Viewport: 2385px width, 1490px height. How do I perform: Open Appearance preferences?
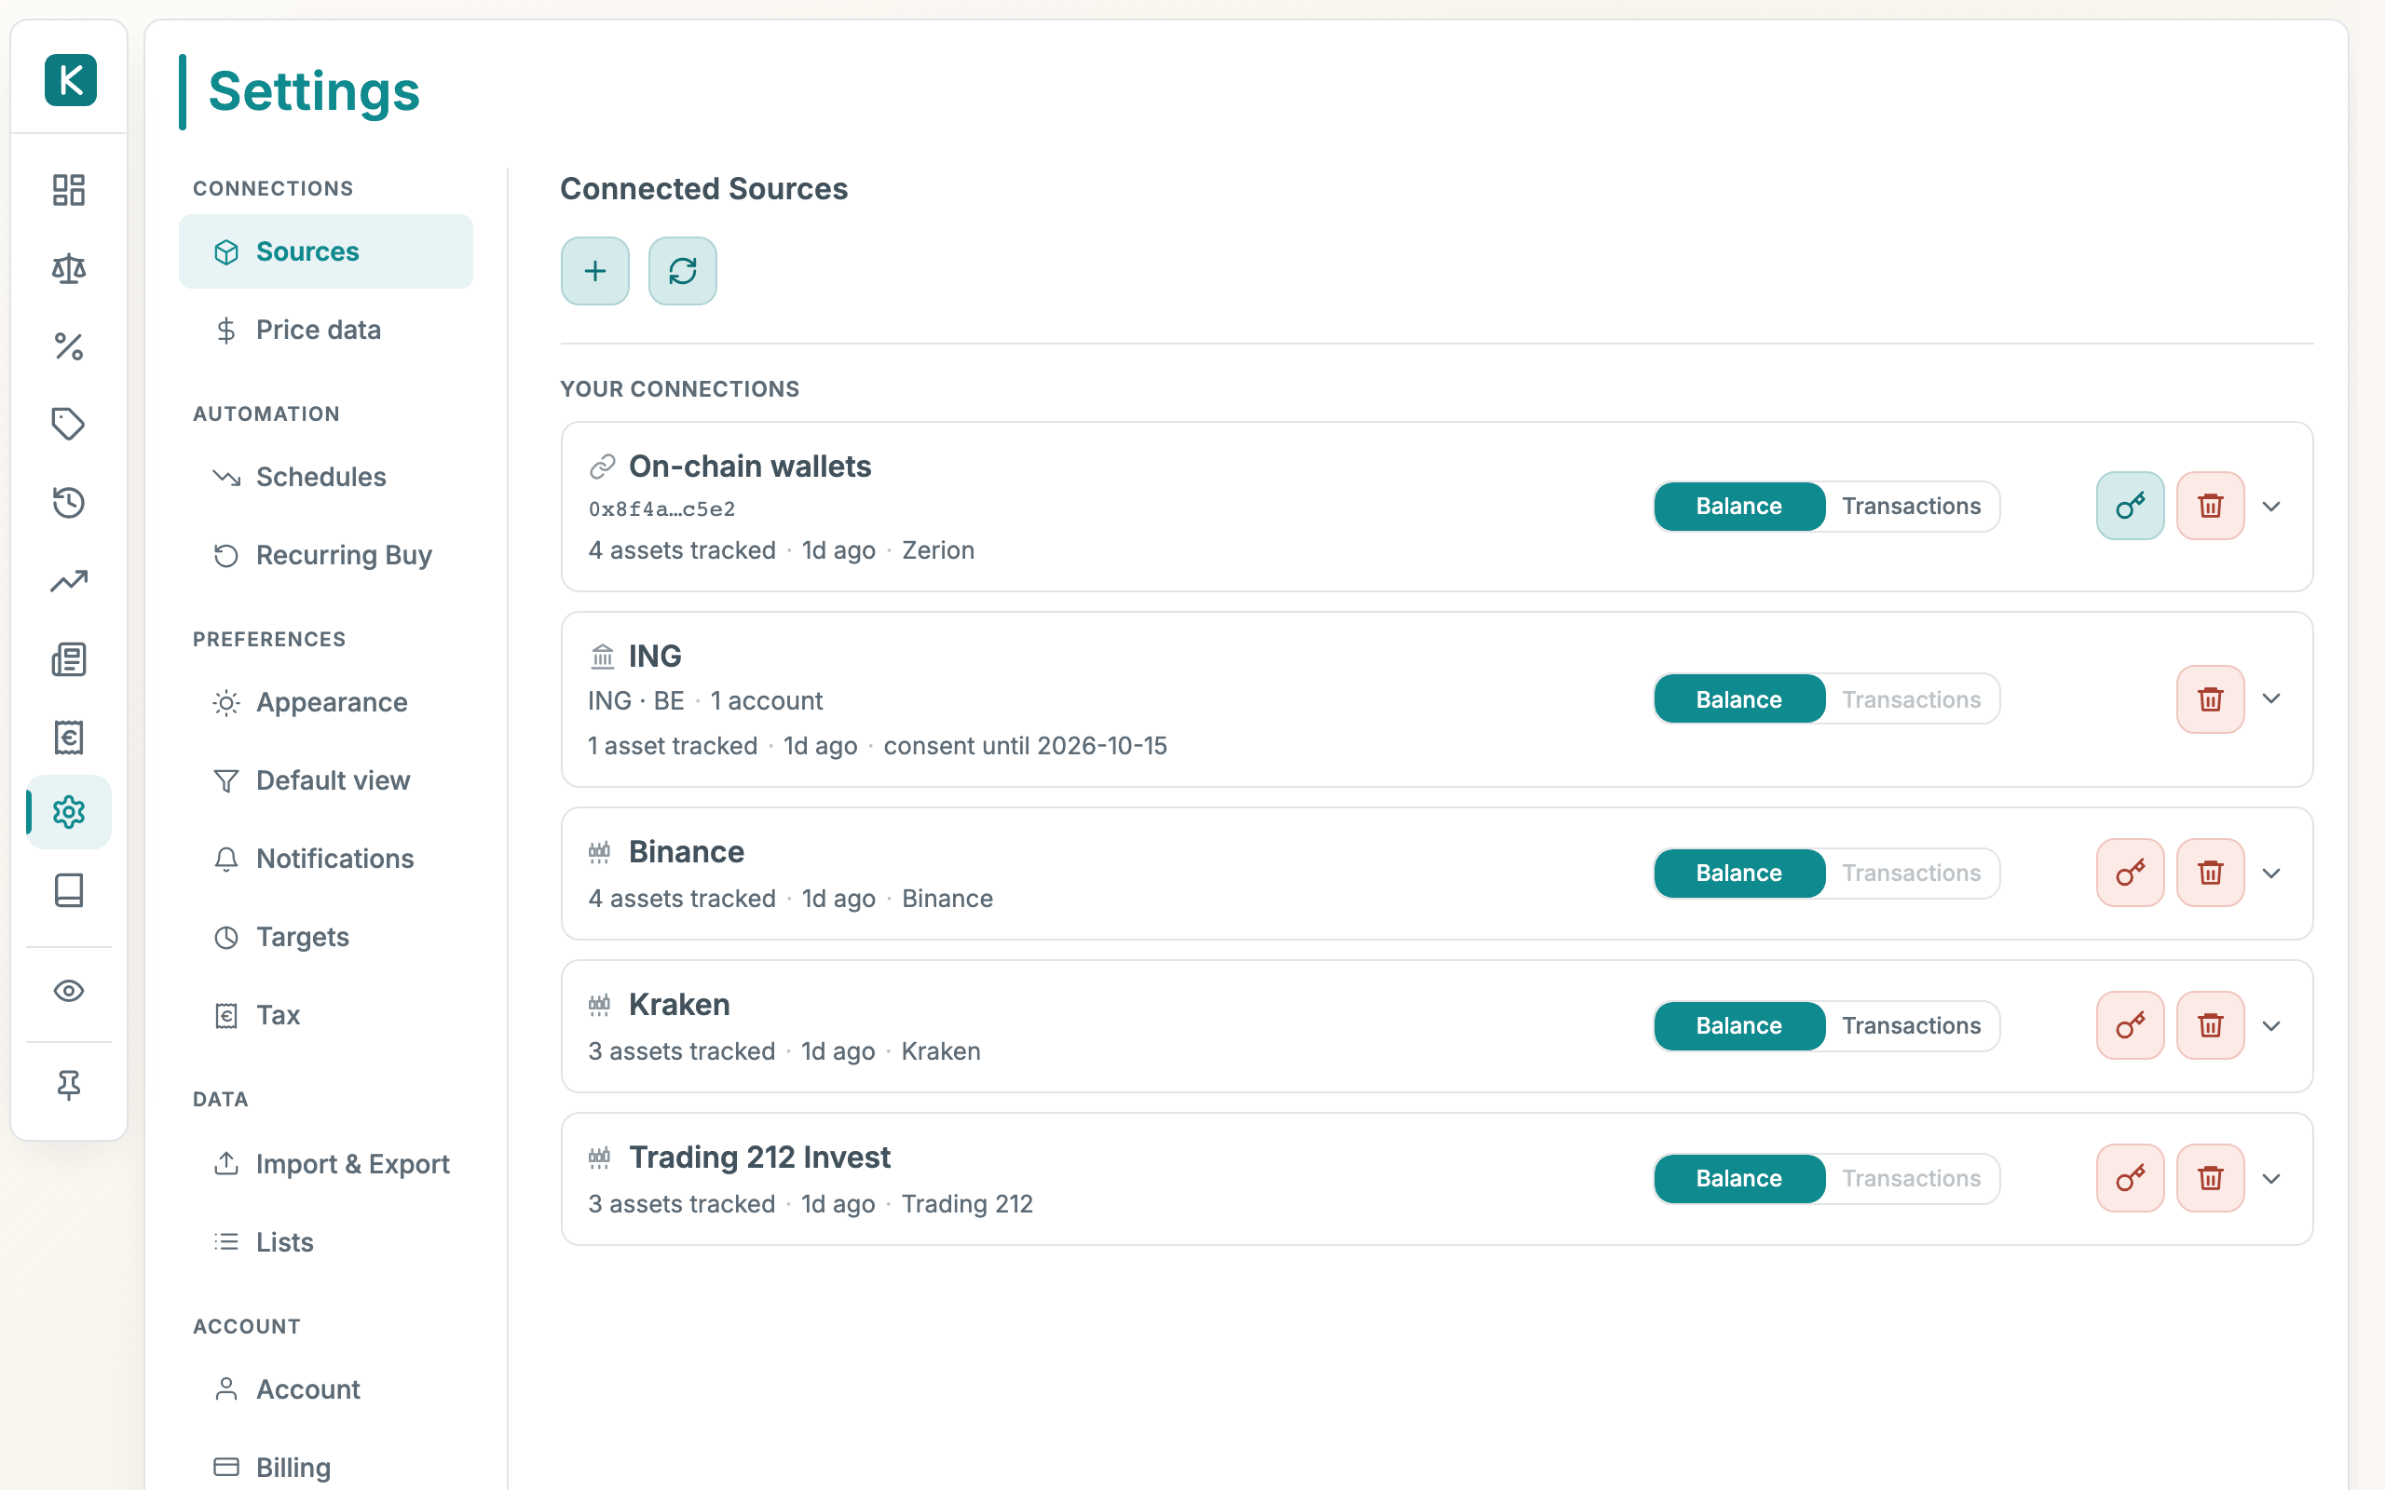click(x=326, y=702)
